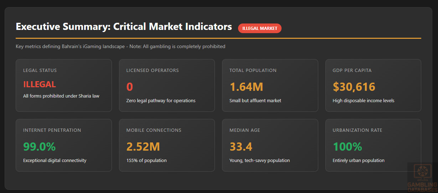Click the red ILLEGAL status value
Viewport: 438px width, 193px height.
[40, 84]
